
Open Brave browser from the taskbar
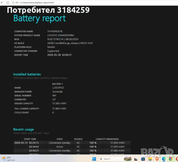tap(157, 159)
